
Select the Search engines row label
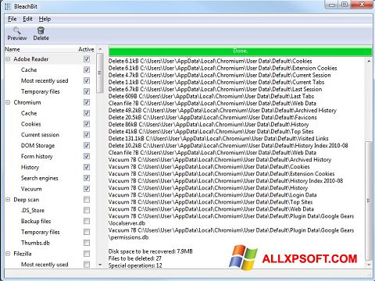click(x=40, y=178)
